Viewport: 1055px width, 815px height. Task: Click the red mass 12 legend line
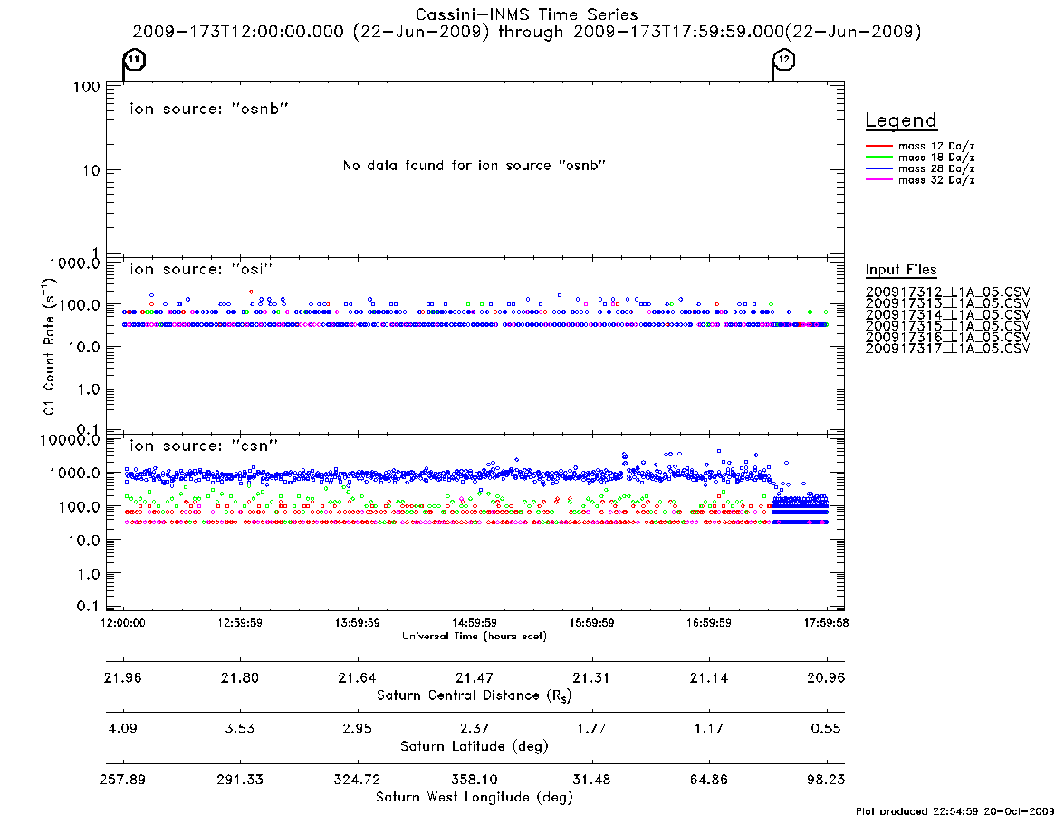[878, 146]
